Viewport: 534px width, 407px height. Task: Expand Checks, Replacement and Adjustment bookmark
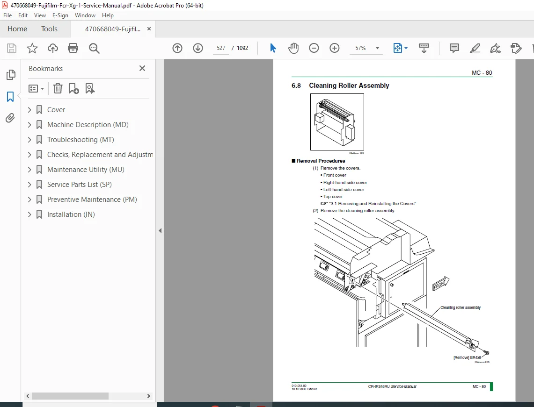point(29,155)
